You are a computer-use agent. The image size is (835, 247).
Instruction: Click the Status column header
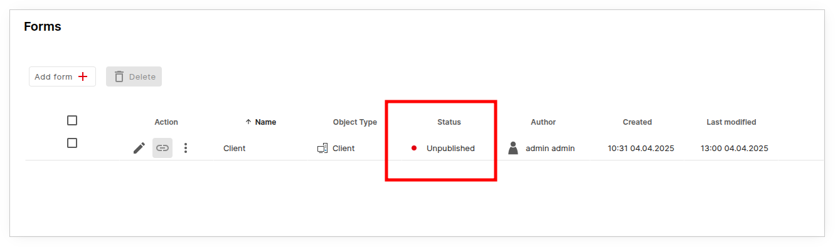pos(449,122)
